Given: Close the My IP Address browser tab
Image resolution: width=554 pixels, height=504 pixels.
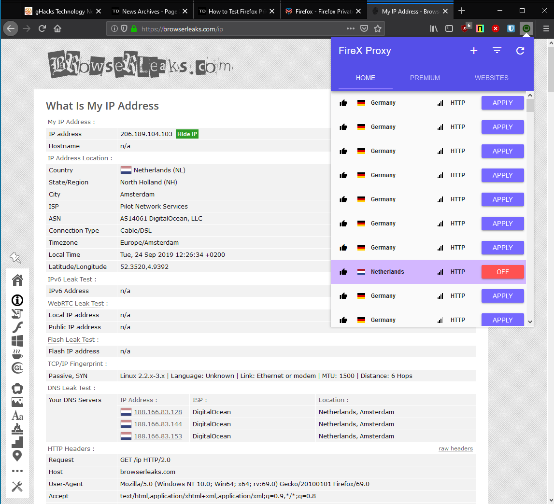Looking at the screenshot, I should pos(445,11).
